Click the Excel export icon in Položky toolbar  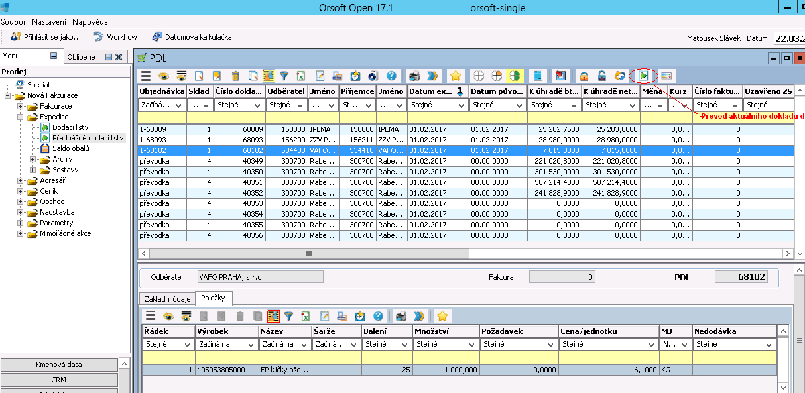tap(304, 316)
